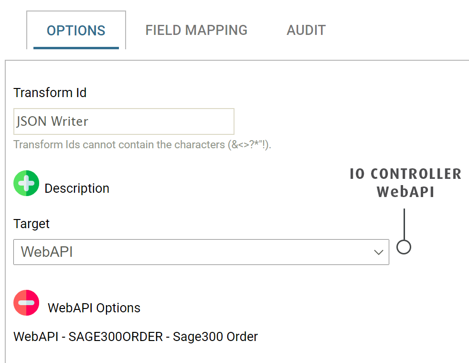Click the WebAPI Options section label

(94, 308)
